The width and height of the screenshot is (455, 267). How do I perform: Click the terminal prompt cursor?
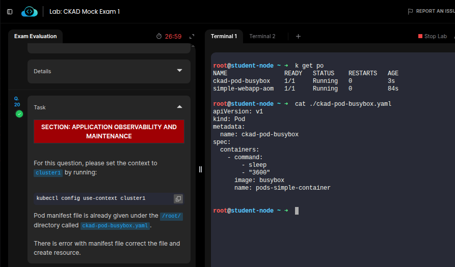click(297, 211)
